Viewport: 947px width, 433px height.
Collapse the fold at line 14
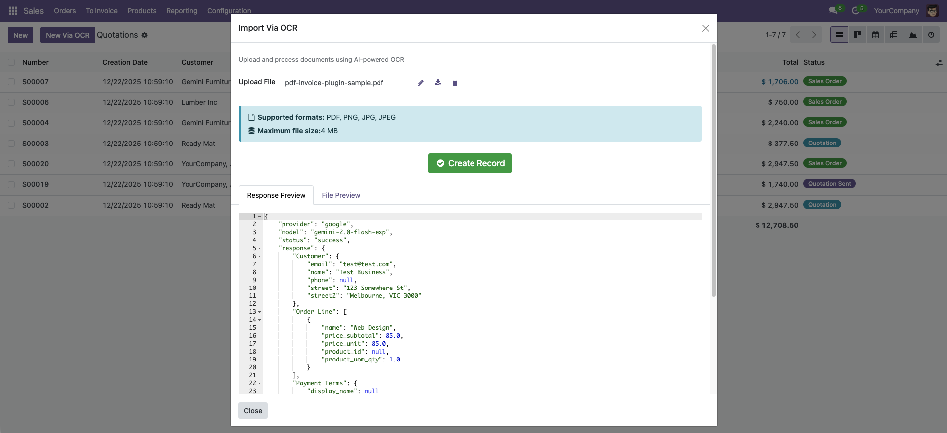click(259, 320)
